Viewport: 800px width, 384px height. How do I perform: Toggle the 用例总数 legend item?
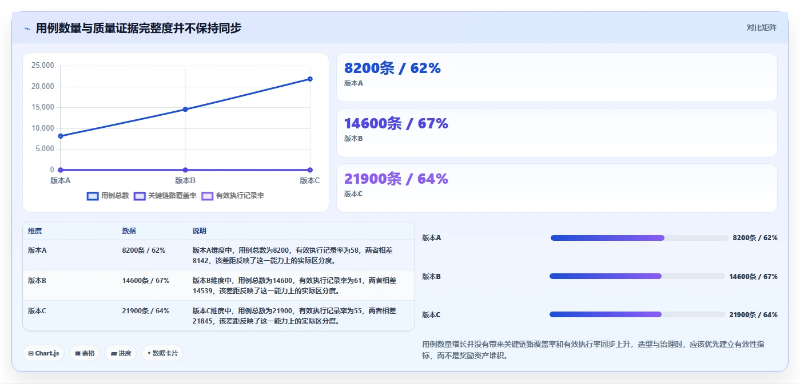point(108,196)
